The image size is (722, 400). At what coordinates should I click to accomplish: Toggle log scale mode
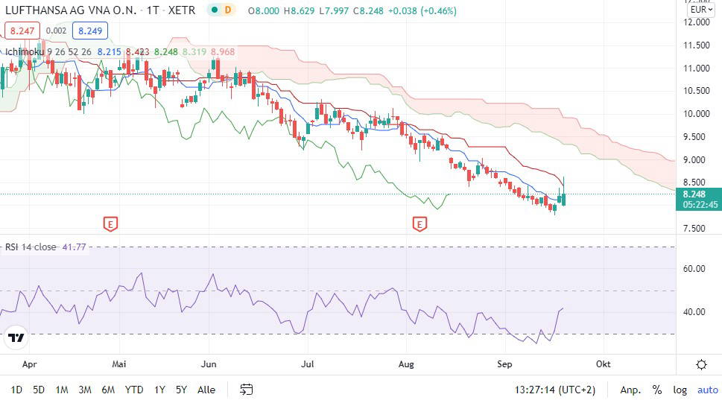pos(680,390)
